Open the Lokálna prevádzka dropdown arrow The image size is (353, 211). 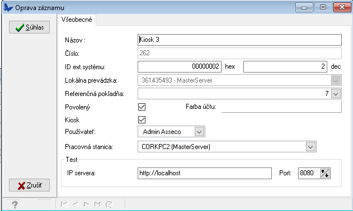pos(336,80)
